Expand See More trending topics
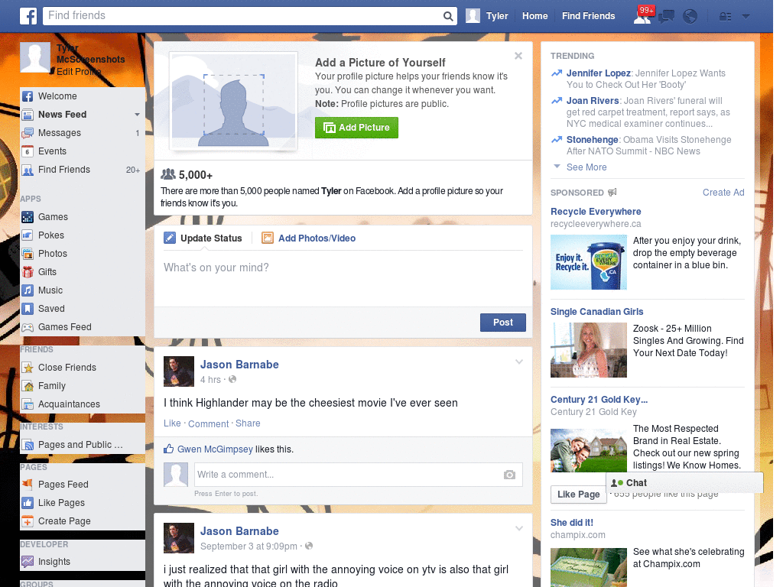 pos(586,167)
